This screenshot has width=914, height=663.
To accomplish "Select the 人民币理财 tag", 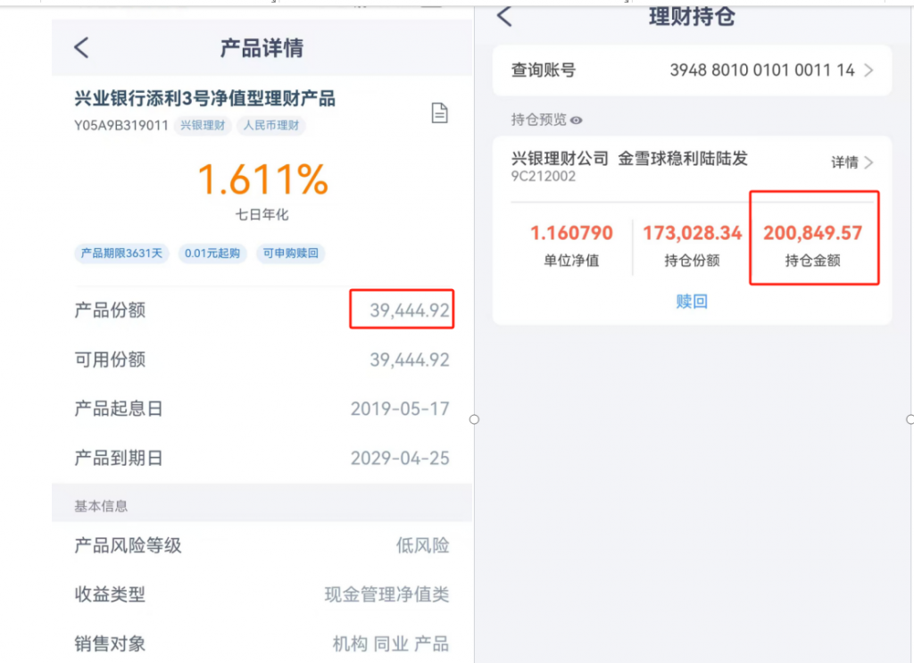I will pyautogui.click(x=271, y=125).
